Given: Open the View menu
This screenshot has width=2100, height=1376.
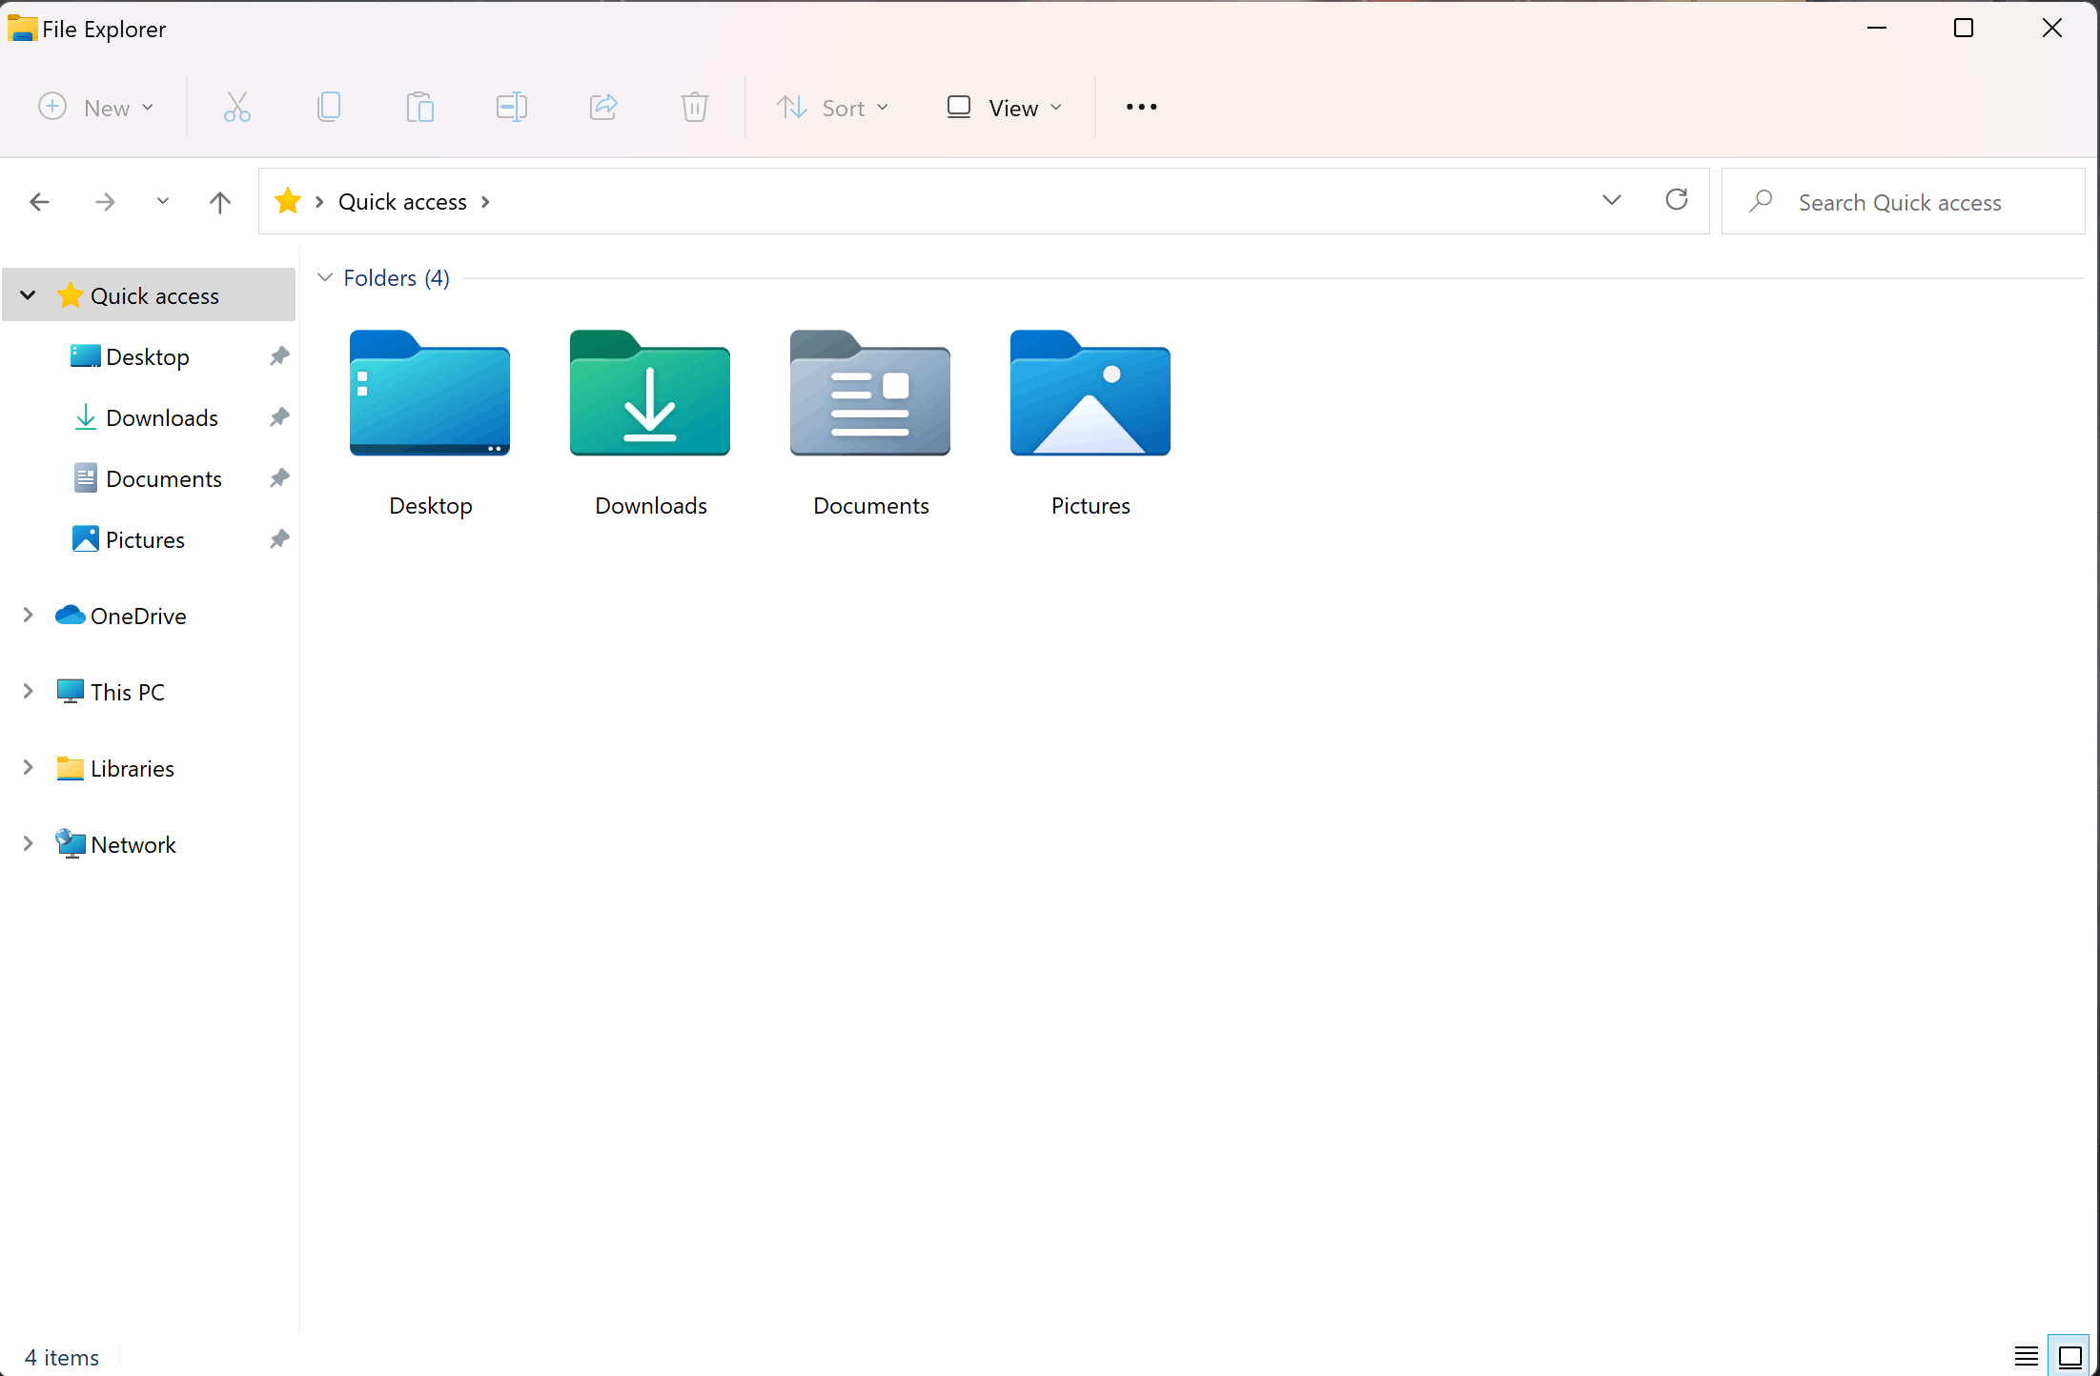Looking at the screenshot, I should coord(1004,108).
